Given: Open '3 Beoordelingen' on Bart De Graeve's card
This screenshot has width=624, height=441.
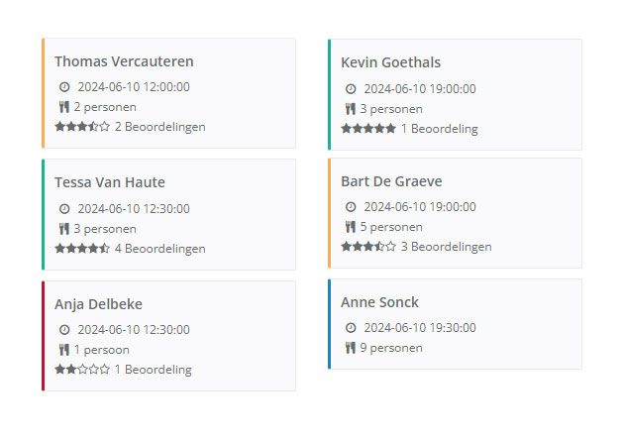Looking at the screenshot, I should (446, 247).
